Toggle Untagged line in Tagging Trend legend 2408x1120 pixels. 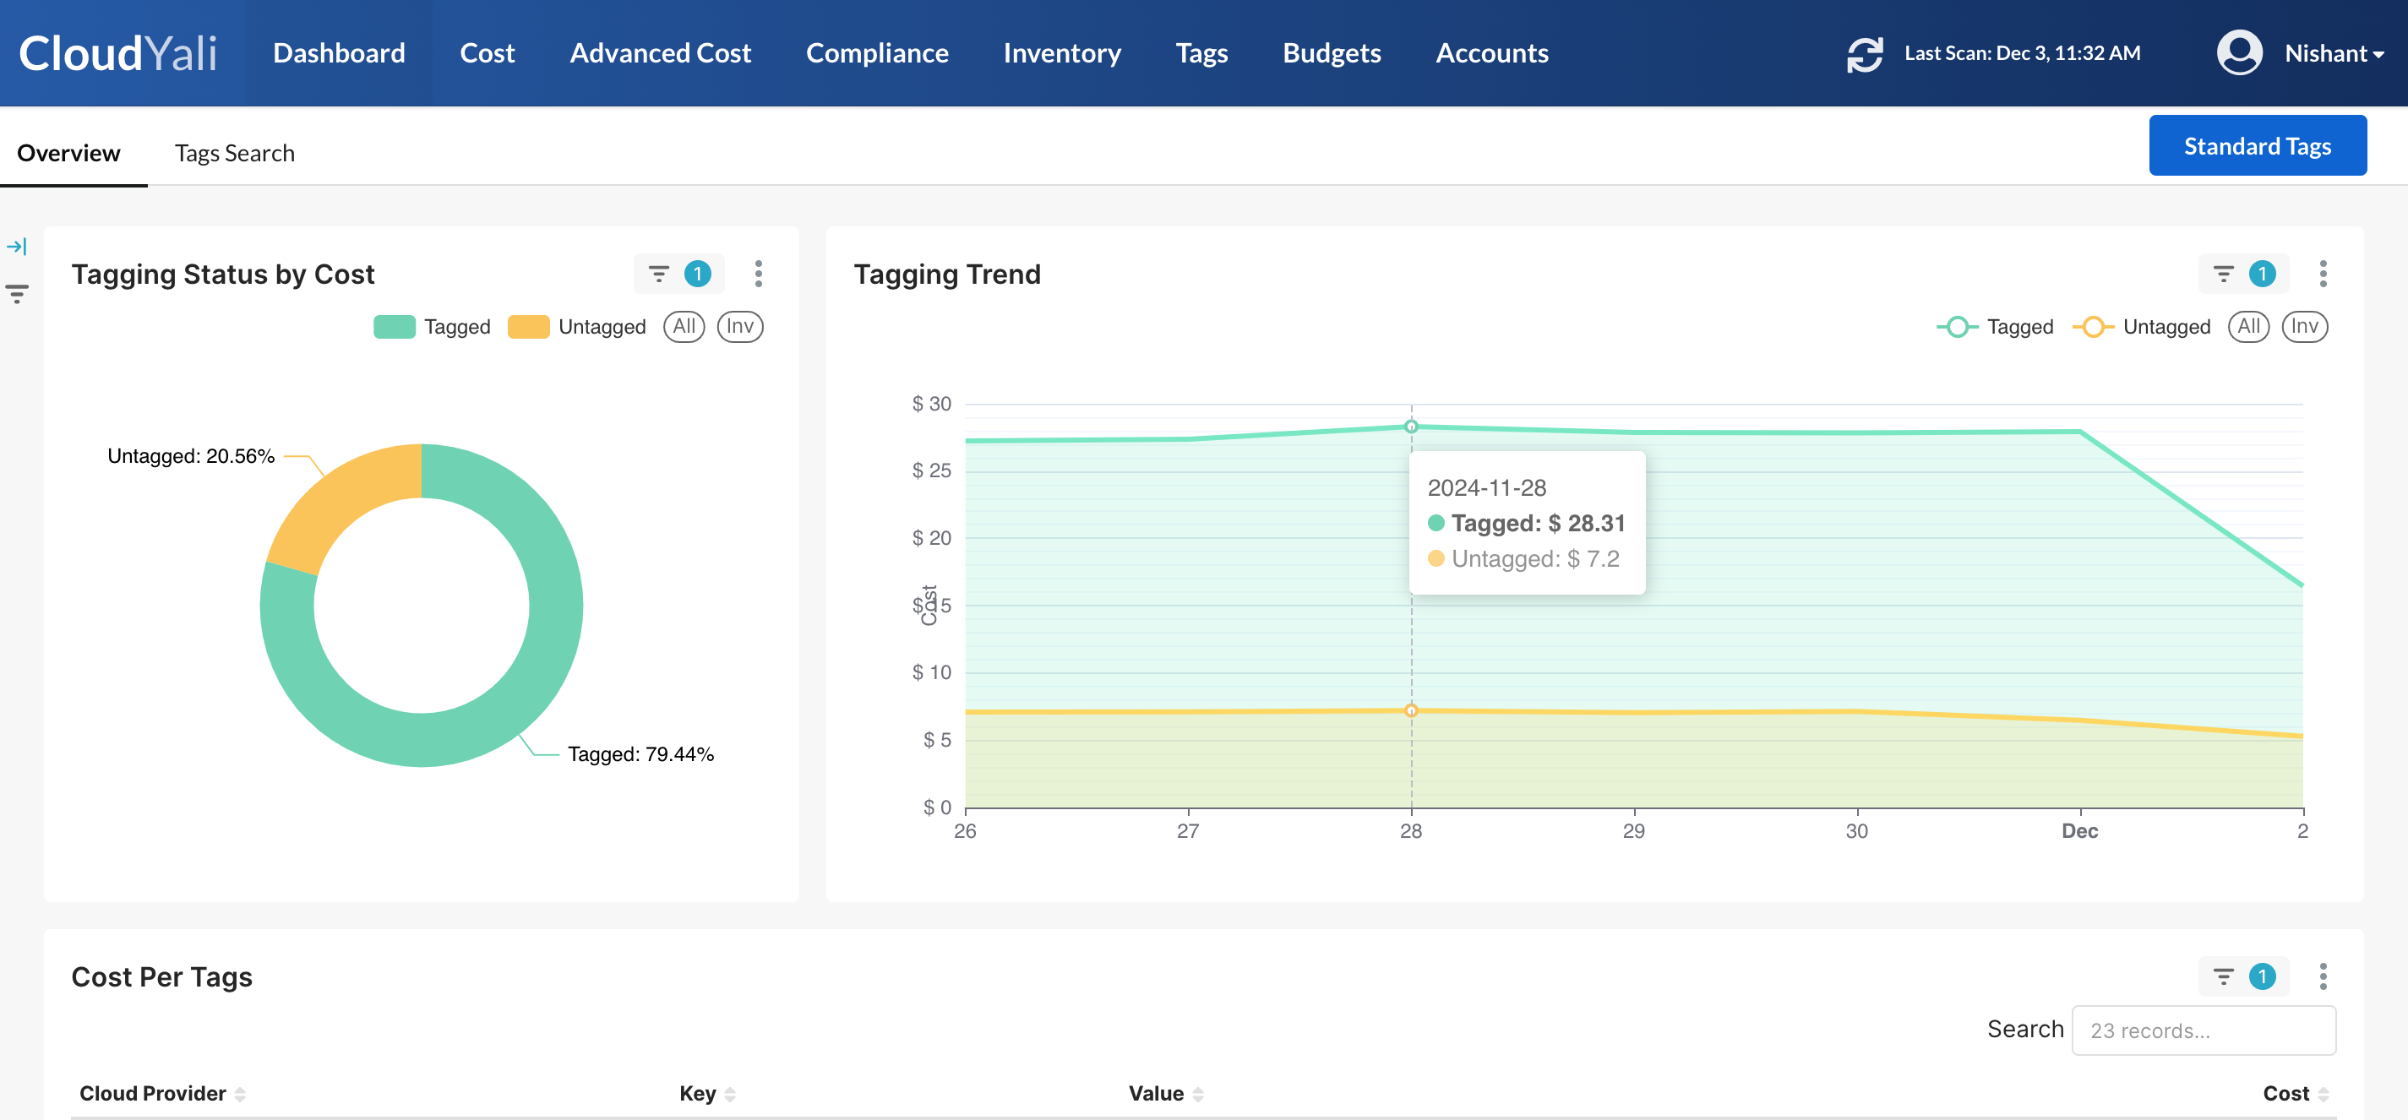[x=2141, y=327]
